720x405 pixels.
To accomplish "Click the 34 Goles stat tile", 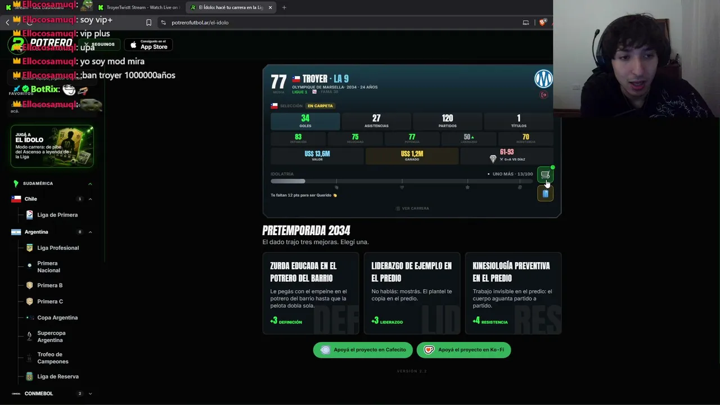I will [x=305, y=121].
